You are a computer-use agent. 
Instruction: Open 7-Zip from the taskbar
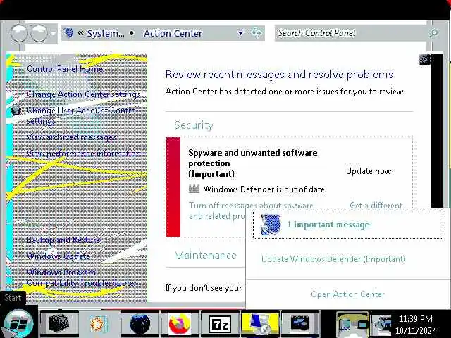(x=220, y=325)
